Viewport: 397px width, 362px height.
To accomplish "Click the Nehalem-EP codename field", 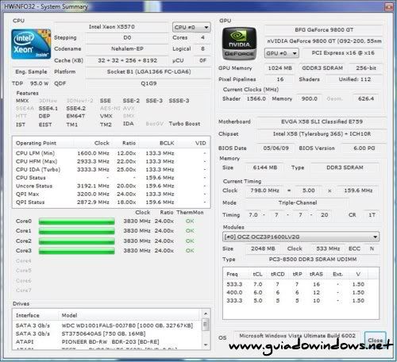I will 127,49.
